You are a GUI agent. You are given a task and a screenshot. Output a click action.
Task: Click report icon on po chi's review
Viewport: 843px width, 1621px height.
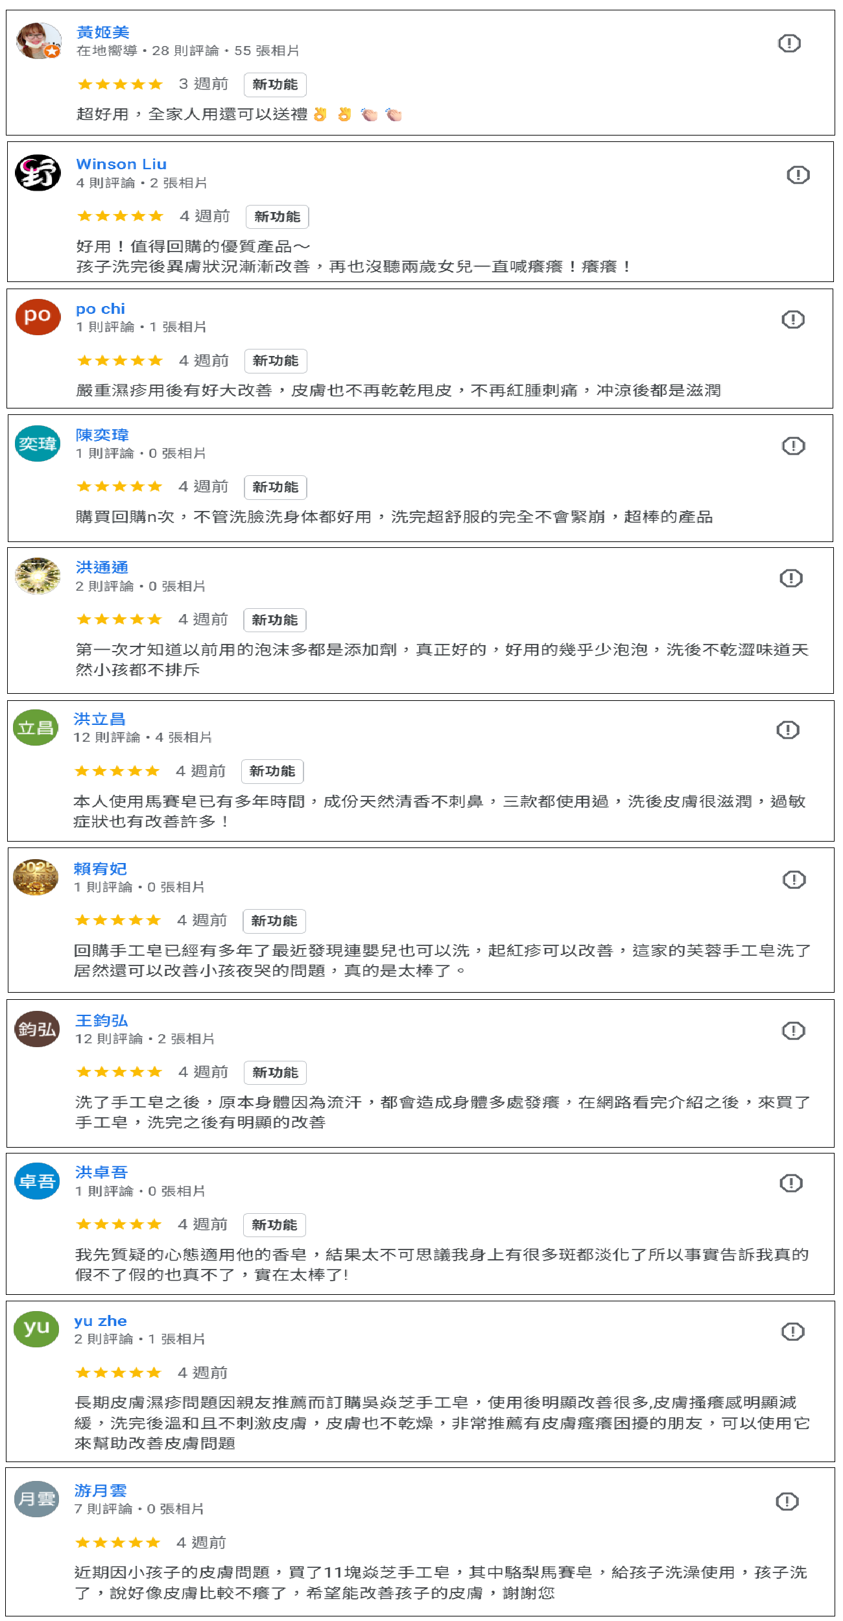click(x=792, y=320)
